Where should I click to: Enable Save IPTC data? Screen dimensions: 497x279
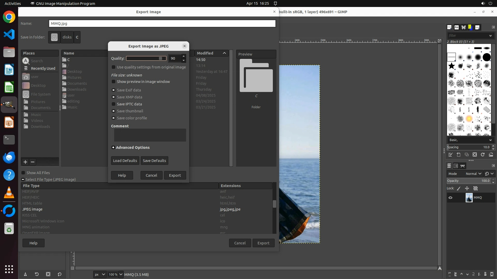(x=113, y=104)
